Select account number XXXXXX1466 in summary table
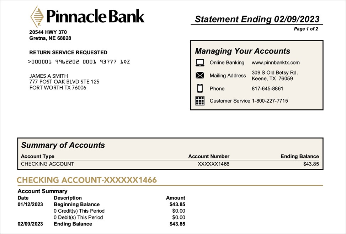 (213, 164)
